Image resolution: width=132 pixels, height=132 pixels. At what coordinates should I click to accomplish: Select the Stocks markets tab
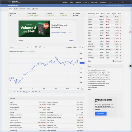[103, 14]
